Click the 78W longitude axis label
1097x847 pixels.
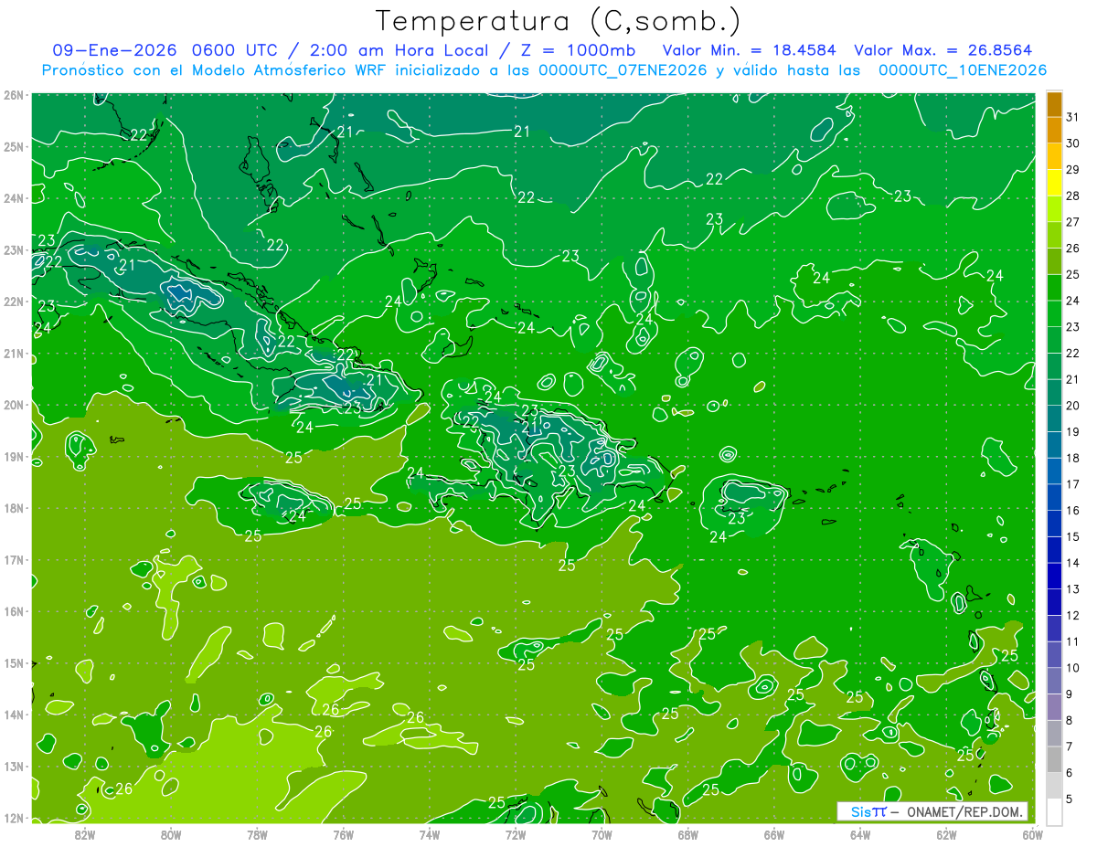tap(257, 834)
